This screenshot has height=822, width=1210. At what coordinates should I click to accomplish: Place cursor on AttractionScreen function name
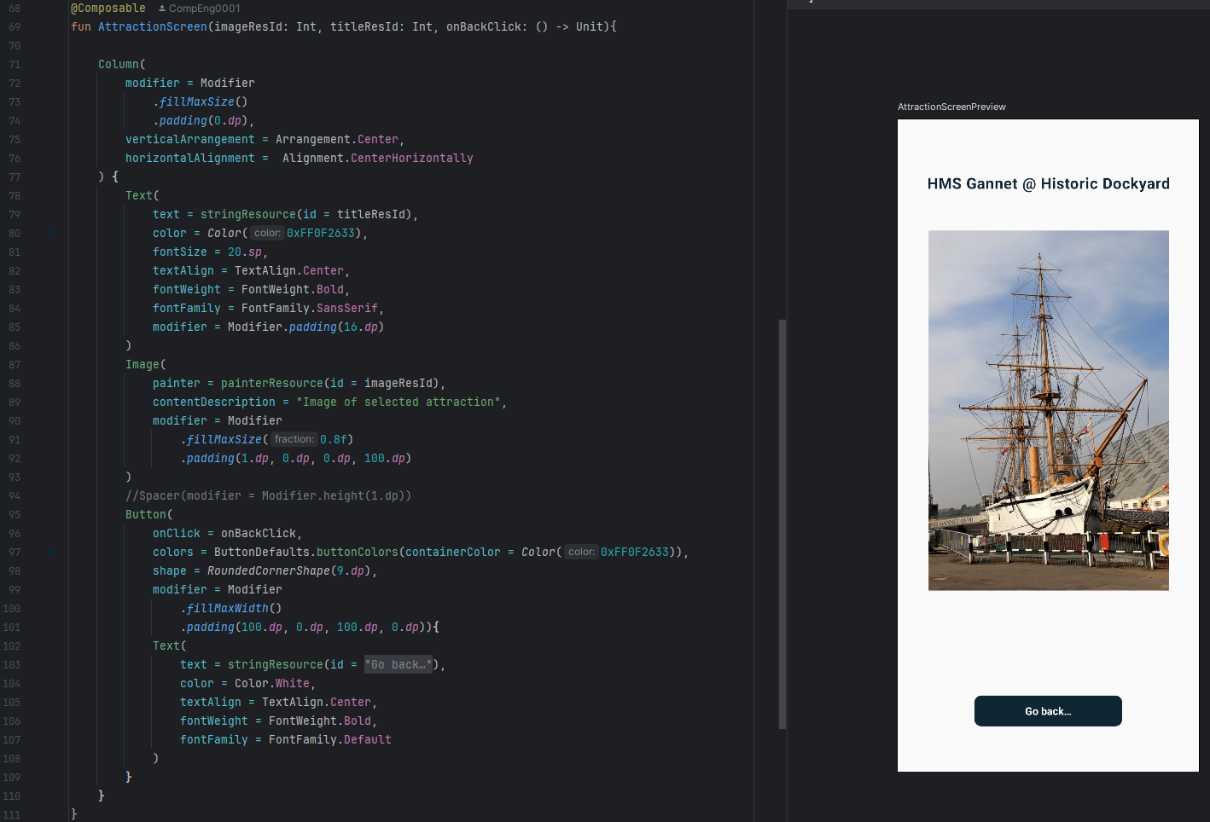(153, 26)
